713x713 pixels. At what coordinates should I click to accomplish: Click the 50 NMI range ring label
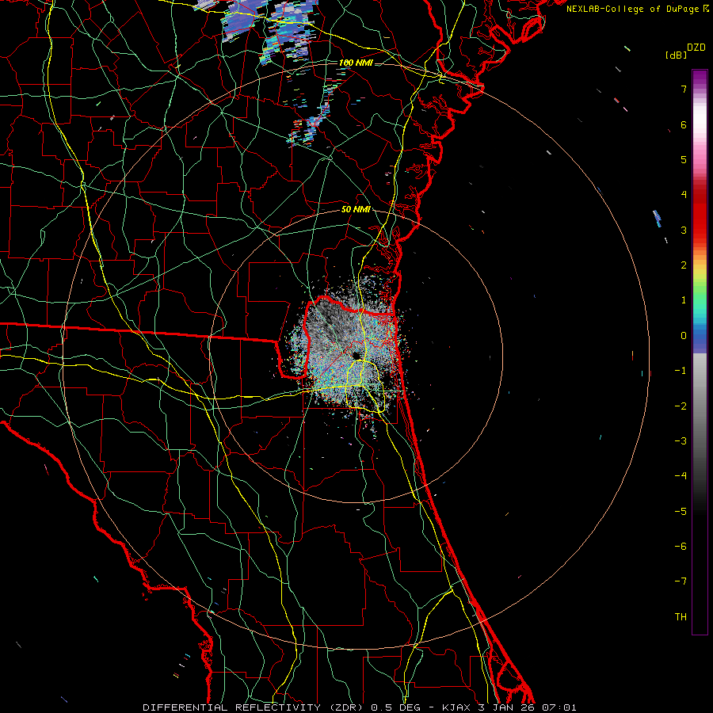coord(356,209)
